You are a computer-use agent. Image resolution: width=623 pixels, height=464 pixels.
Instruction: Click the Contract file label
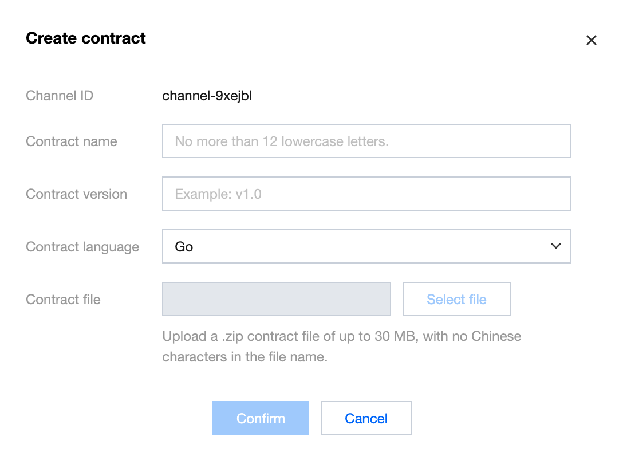click(x=63, y=300)
